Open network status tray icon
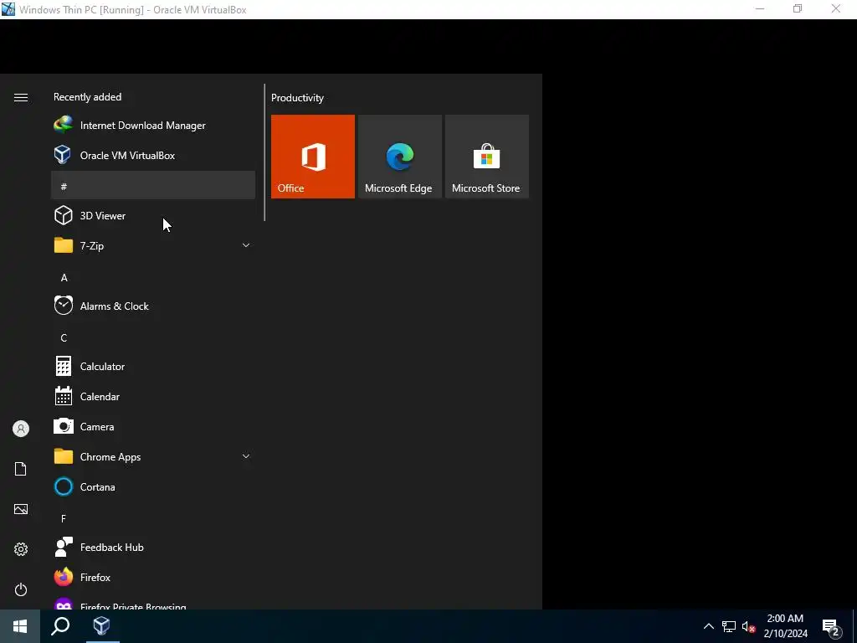 pos(729,626)
